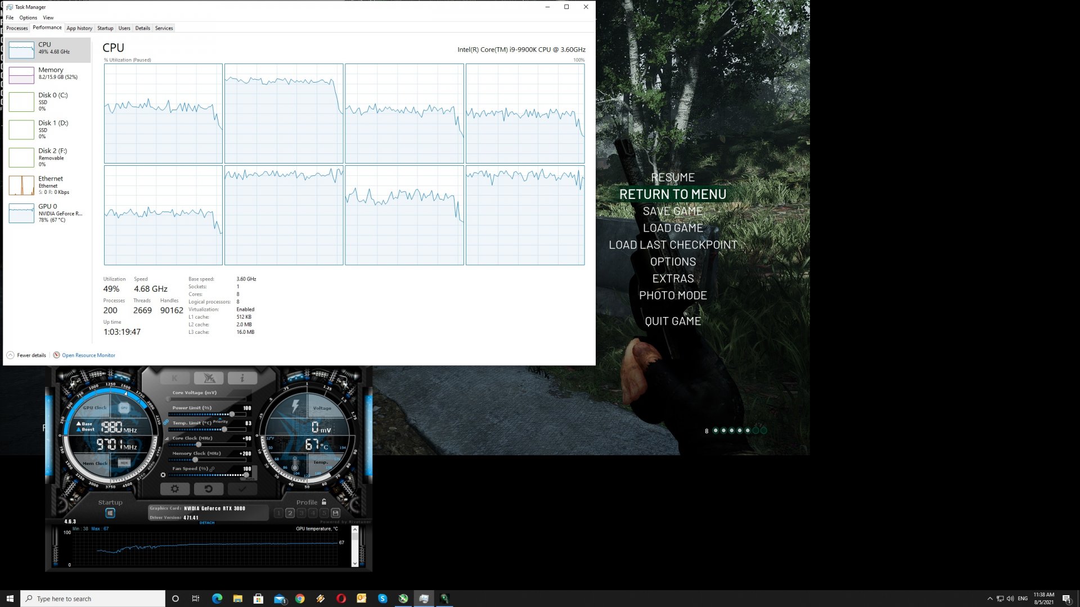The image size is (1080, 607).
Task: Adjust the Core Clock MHz slider
Action: tap(198, 445)
